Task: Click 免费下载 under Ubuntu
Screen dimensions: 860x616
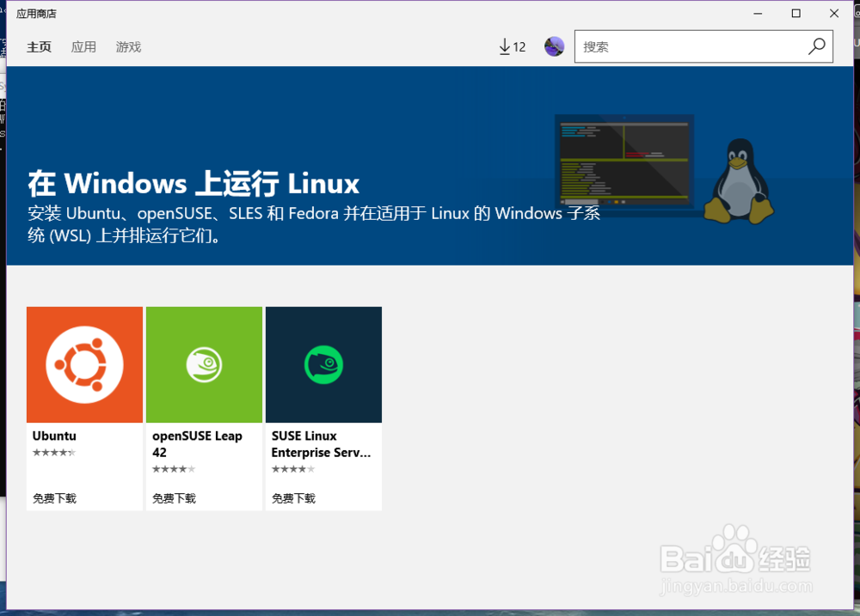Action: (x=54, y=498)
